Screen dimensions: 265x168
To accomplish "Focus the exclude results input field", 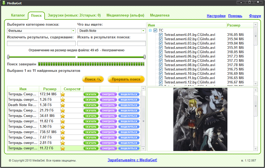I will [x=41, y=43].
